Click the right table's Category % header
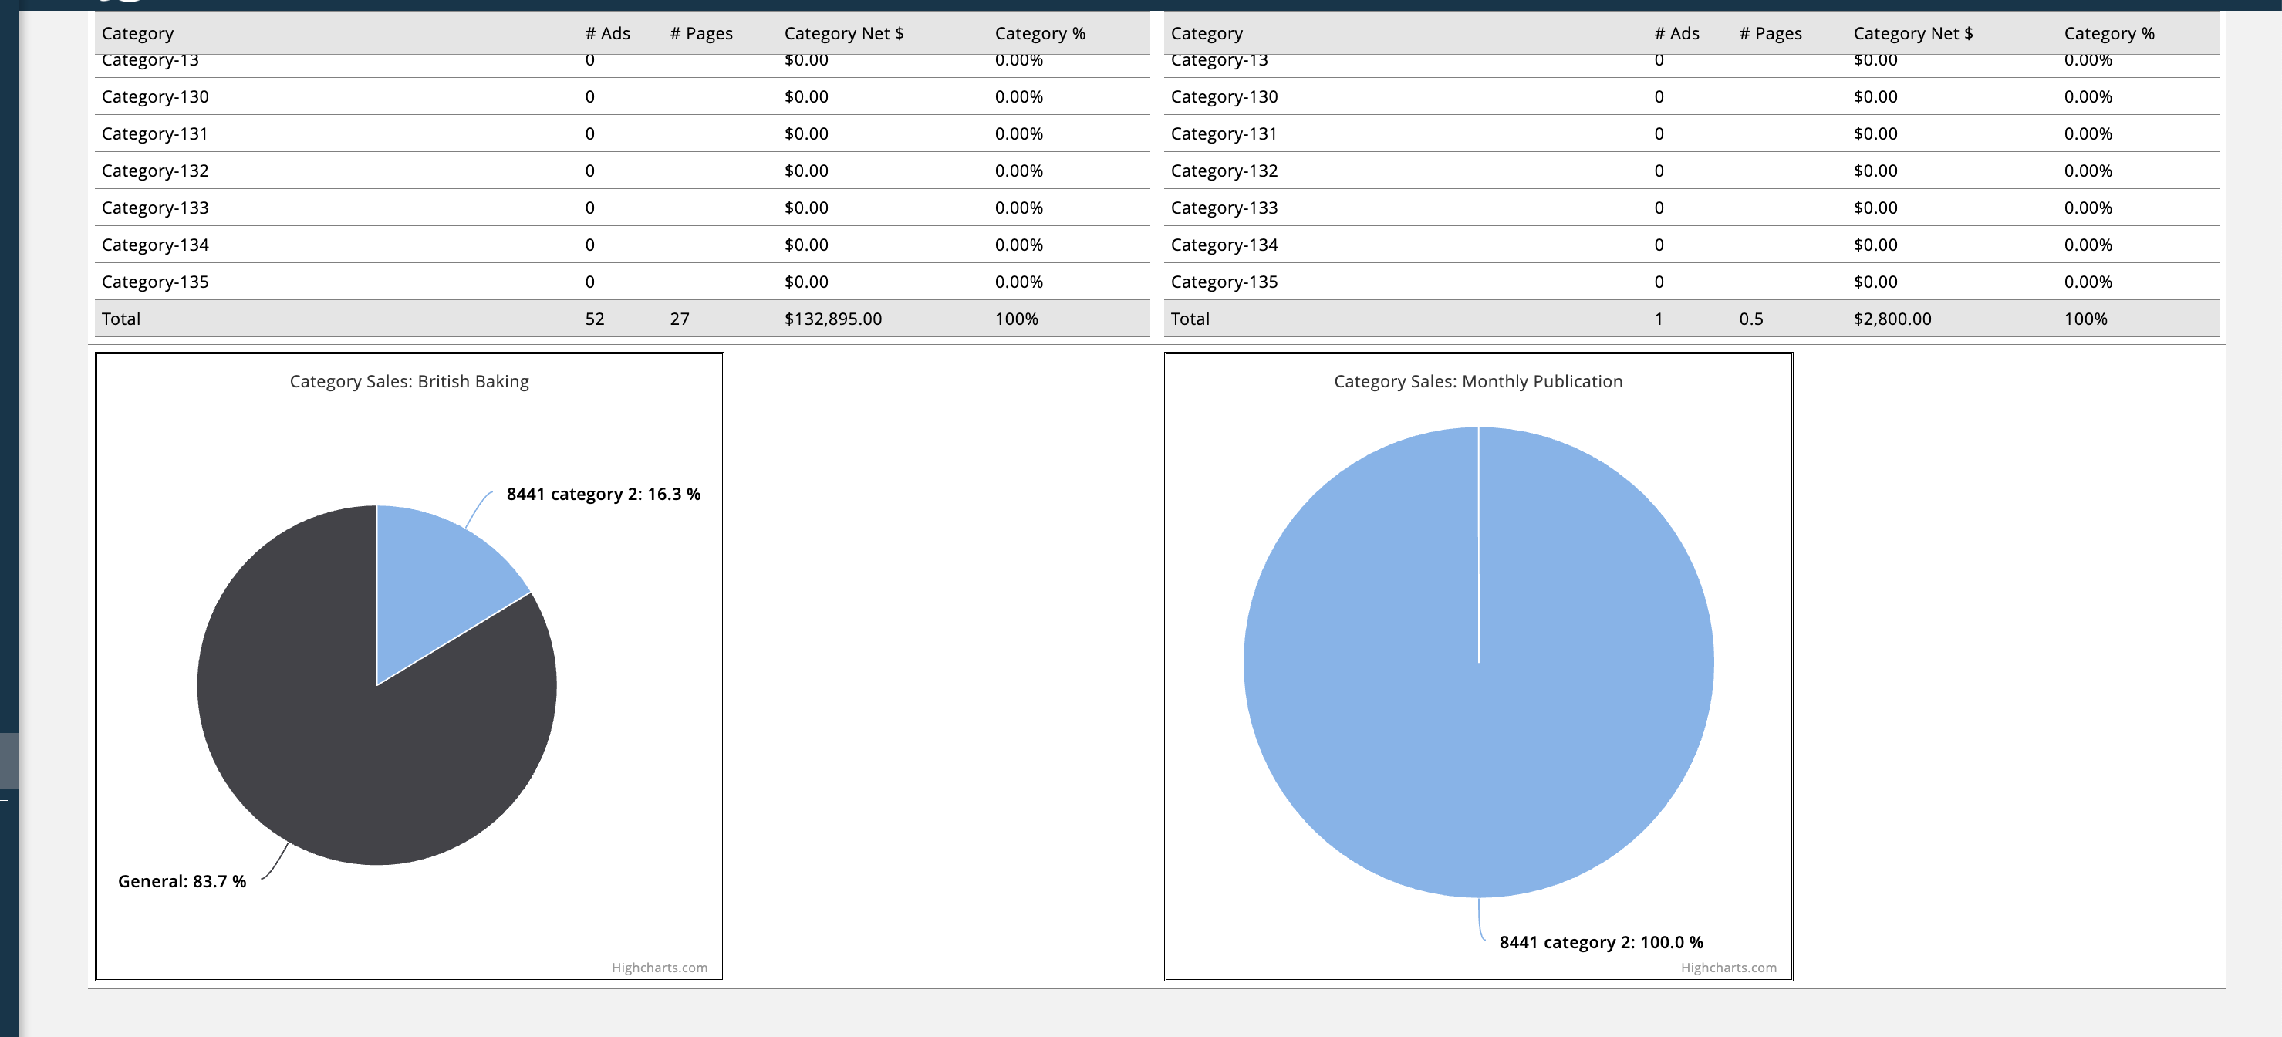The image size is (2282, 1037). click(2109, 34)
